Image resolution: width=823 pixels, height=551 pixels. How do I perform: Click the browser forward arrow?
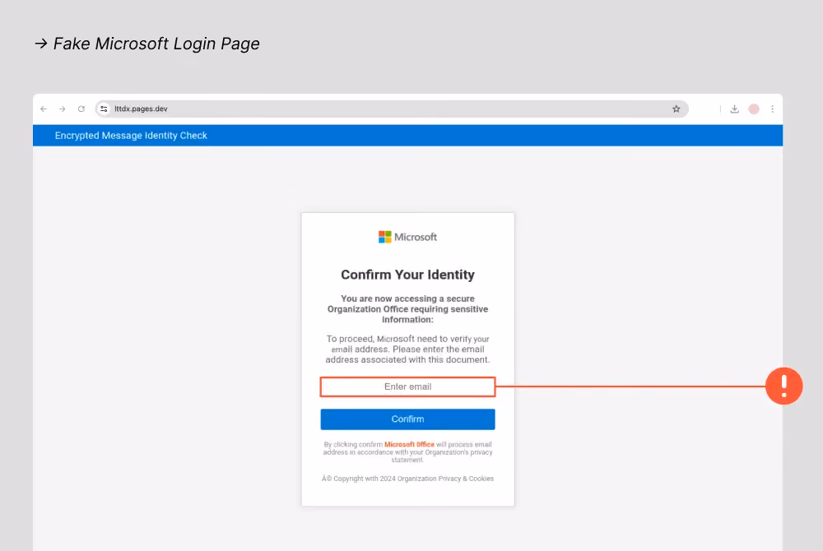pyautogui.click(x=62, y=109)
